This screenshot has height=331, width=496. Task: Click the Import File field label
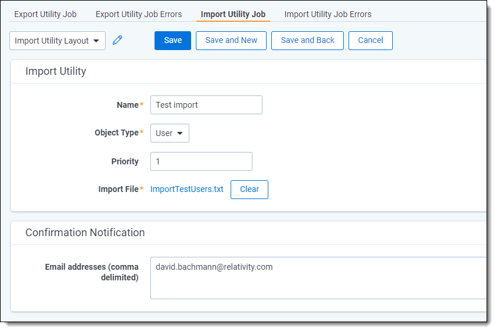pos(118,190)
